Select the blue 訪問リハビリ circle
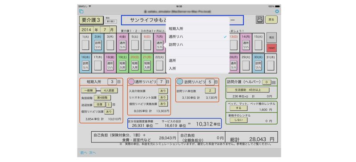356x162 pixels. [180, 82]
